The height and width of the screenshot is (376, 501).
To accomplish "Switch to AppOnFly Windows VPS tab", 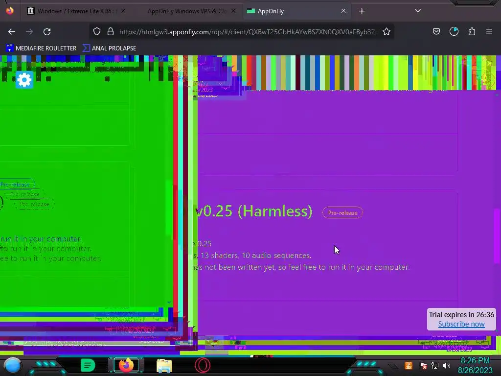I will click(187, 11).
